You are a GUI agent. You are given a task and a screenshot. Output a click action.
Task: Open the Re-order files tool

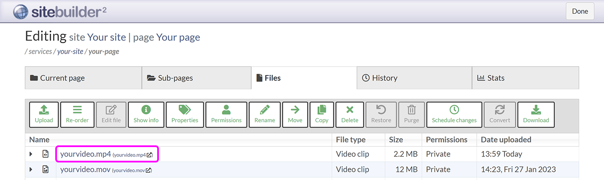pos(77,115)
